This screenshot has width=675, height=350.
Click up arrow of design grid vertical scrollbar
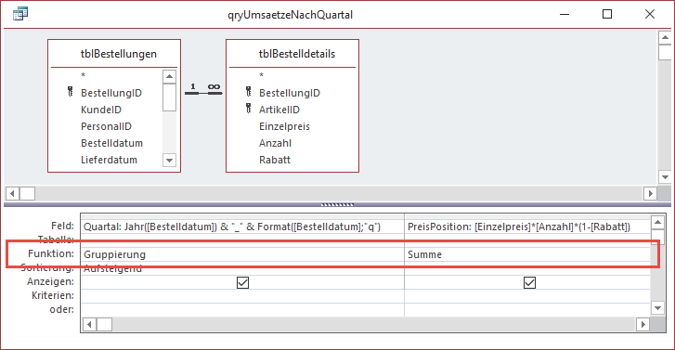pyautogui.click(x=657, y=222)
